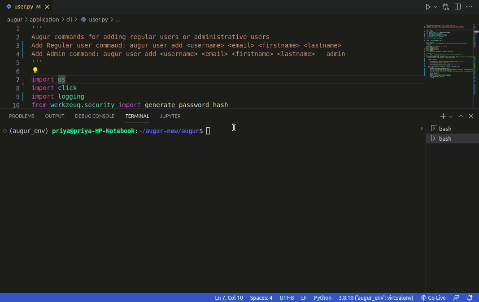
Task: Click 'logging' on line 9
Action: coord(71,96)
